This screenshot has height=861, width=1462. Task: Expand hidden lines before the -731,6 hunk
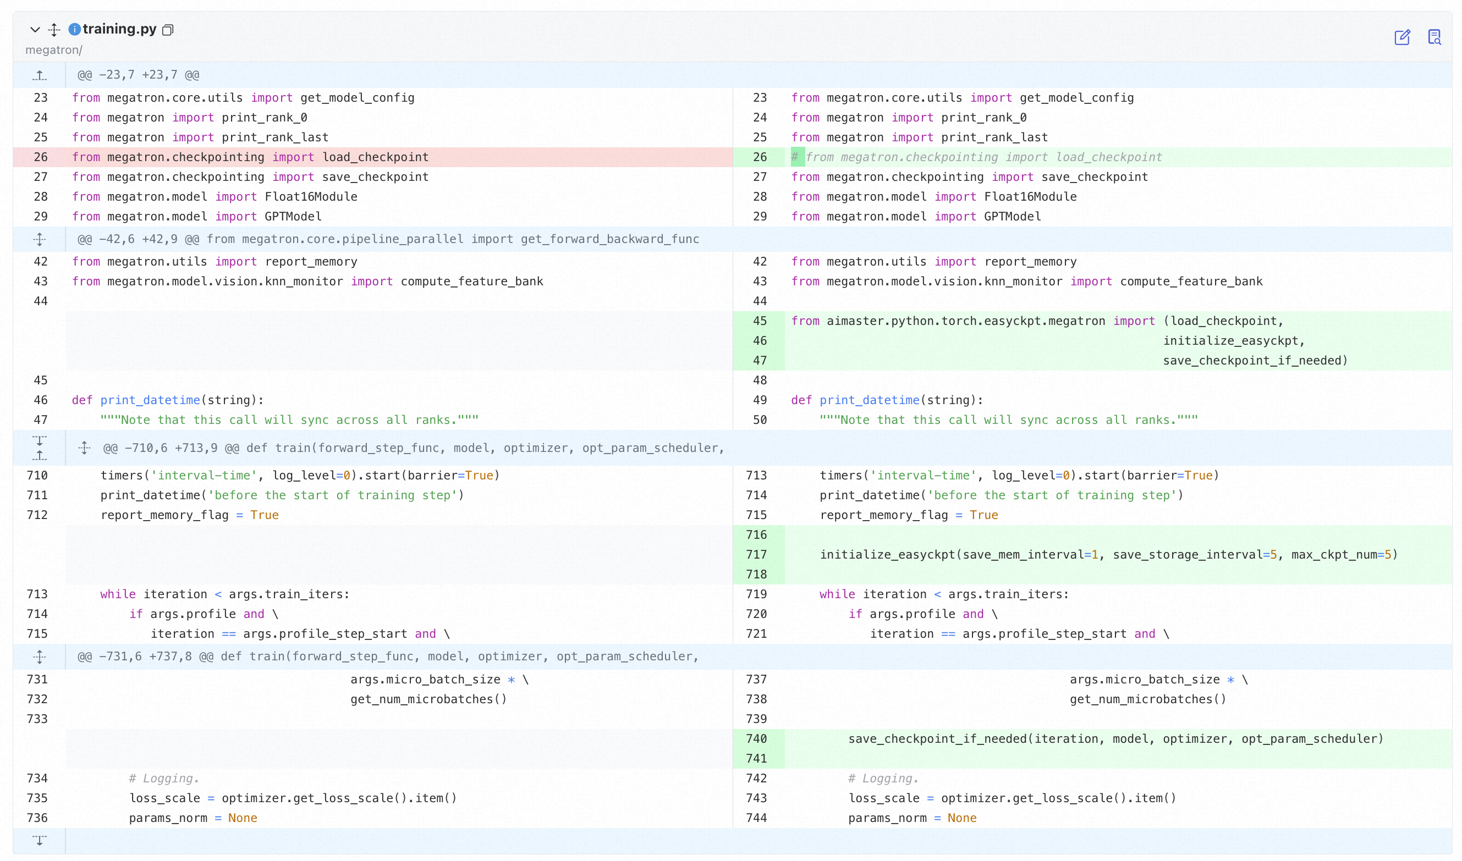point(40,657)
